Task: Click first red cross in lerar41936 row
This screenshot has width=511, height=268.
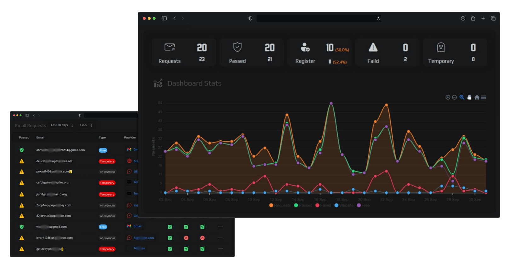Action: click(186, 238)
